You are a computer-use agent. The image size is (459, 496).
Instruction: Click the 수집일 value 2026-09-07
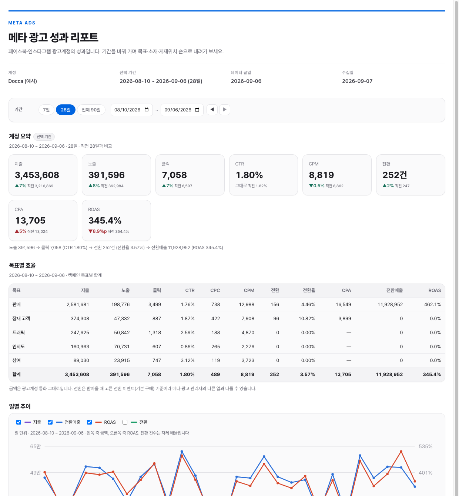click(357, 81)
